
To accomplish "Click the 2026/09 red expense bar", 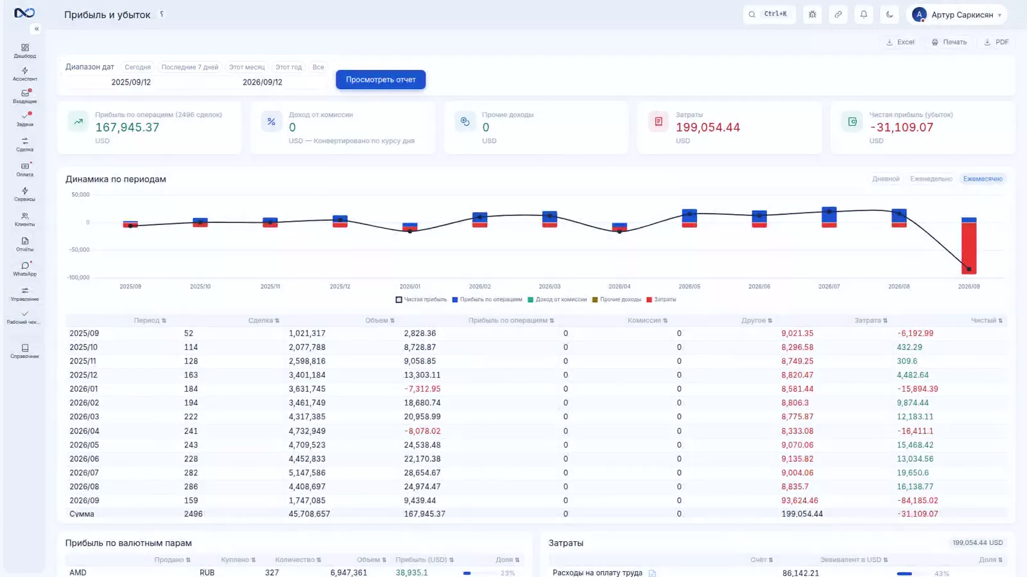I will [969, 247].
